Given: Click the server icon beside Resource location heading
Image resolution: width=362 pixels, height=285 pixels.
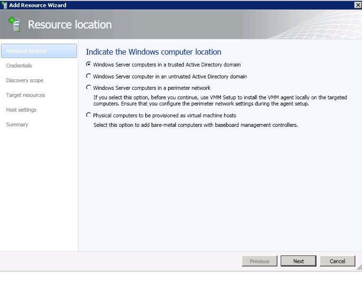Looking at the screenshot, I should [14, 24].
